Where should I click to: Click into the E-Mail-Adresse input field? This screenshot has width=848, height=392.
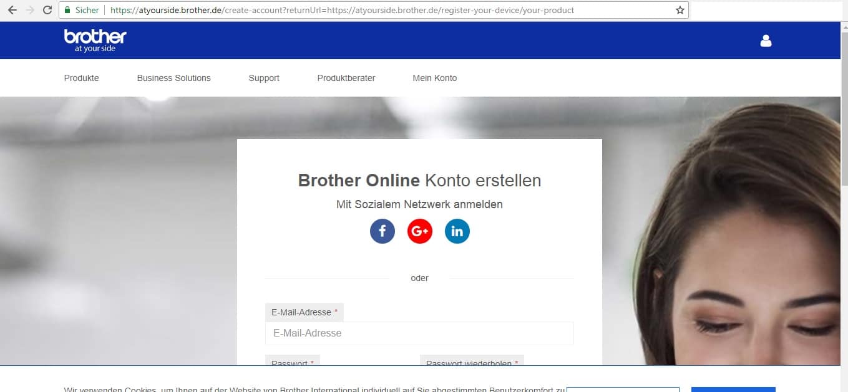[419, 333]
